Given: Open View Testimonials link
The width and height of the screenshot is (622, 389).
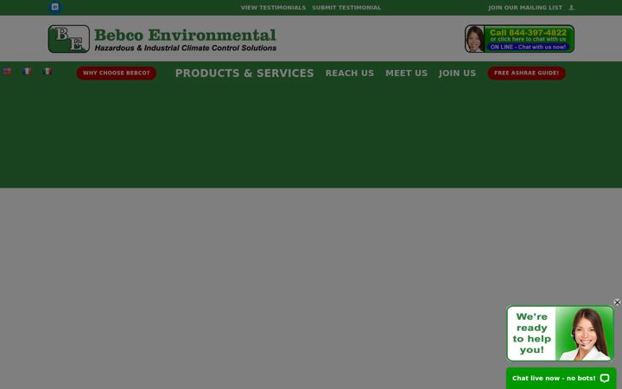Looking at the screenshot, I should pyautogui.click(x=273, y=8).
